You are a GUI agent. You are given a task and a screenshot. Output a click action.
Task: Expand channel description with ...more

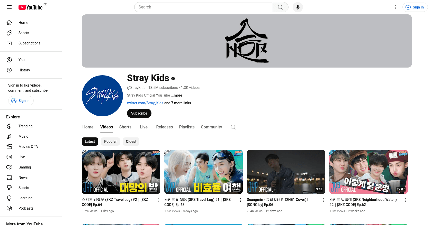[x=176, y=95]
